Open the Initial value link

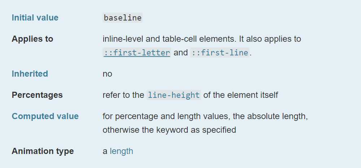35,18
